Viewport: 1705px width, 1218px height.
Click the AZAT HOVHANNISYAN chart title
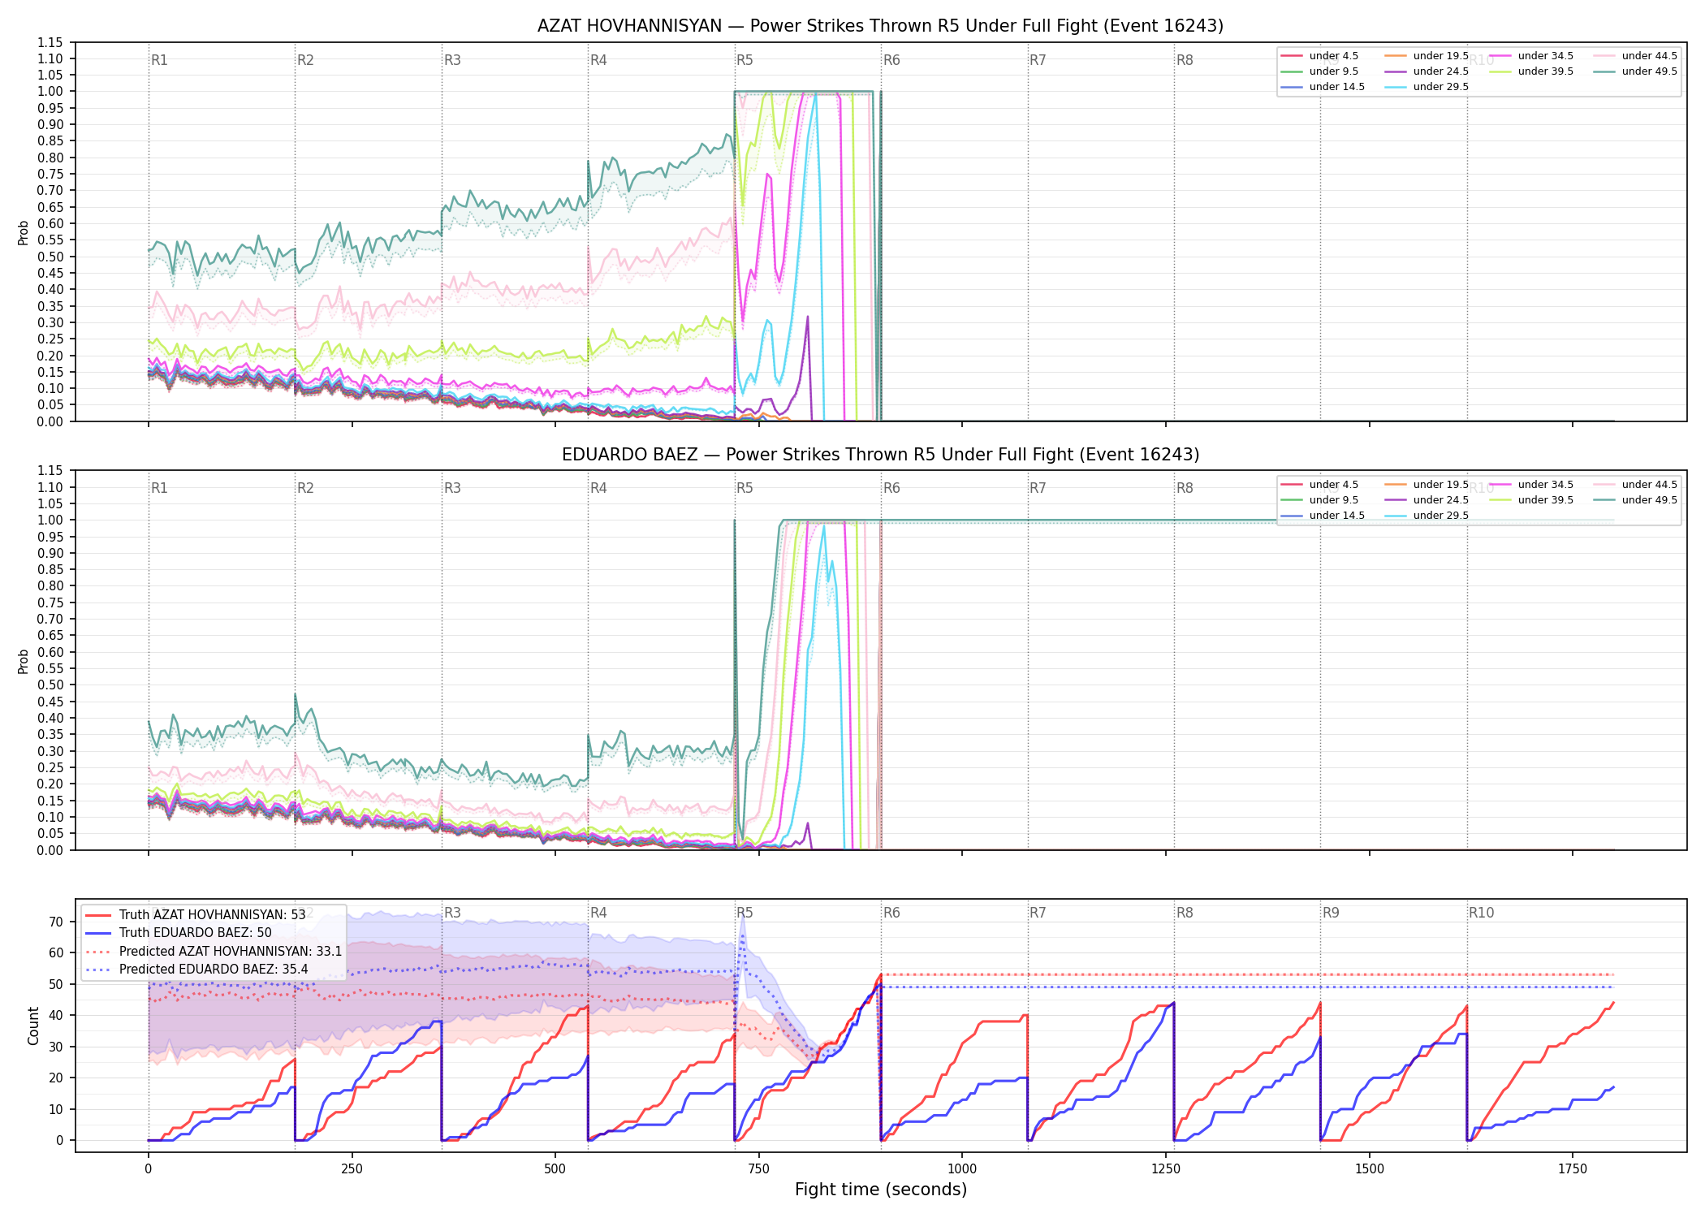[880, 26]
